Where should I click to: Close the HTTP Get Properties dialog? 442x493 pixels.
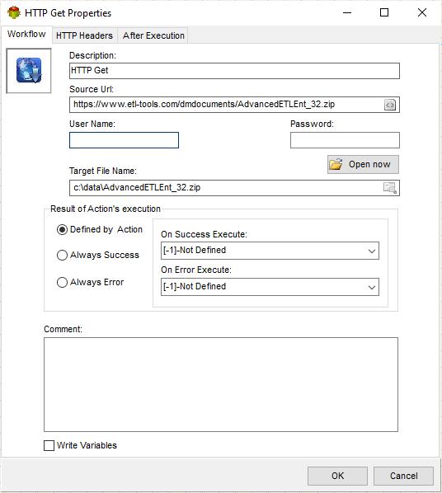coord(422,13)
